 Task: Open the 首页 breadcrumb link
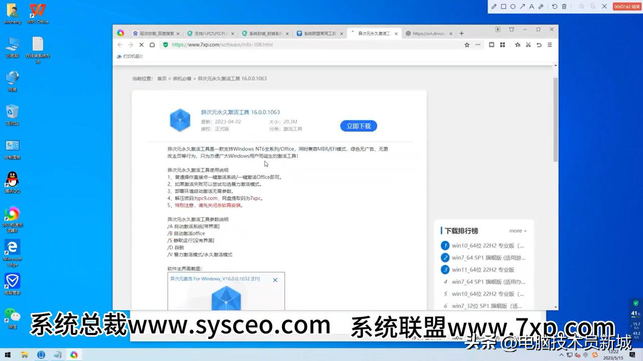(x=162, y=78)
